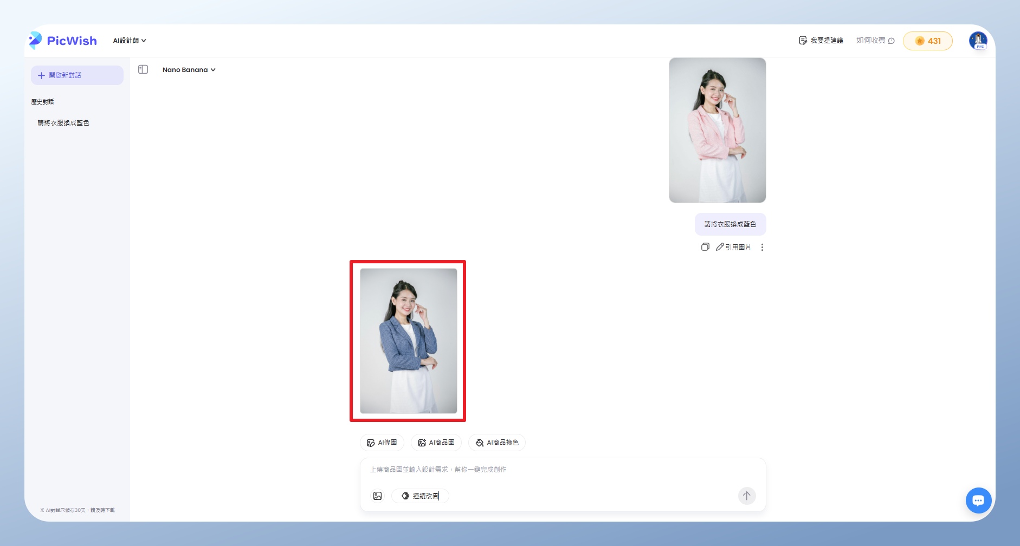
Task: Open the three-dot more options menu
Action: click(x=762, y=247)
